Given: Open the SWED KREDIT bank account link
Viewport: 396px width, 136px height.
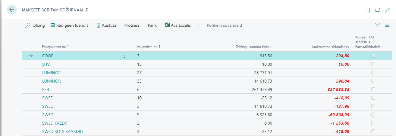Looking at the screenshot, I should click(55, 123).
